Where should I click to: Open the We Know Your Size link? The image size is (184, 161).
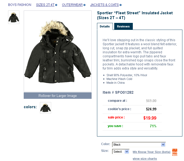pos(151,152)
